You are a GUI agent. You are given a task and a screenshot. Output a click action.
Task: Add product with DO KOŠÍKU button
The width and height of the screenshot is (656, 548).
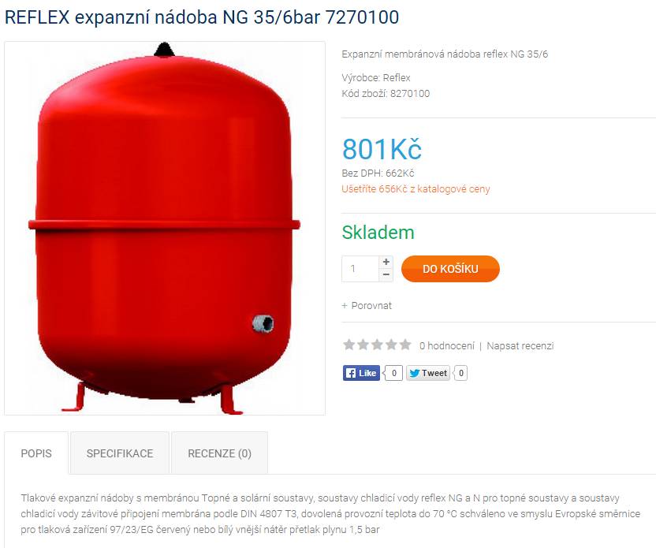pos(450,269)
